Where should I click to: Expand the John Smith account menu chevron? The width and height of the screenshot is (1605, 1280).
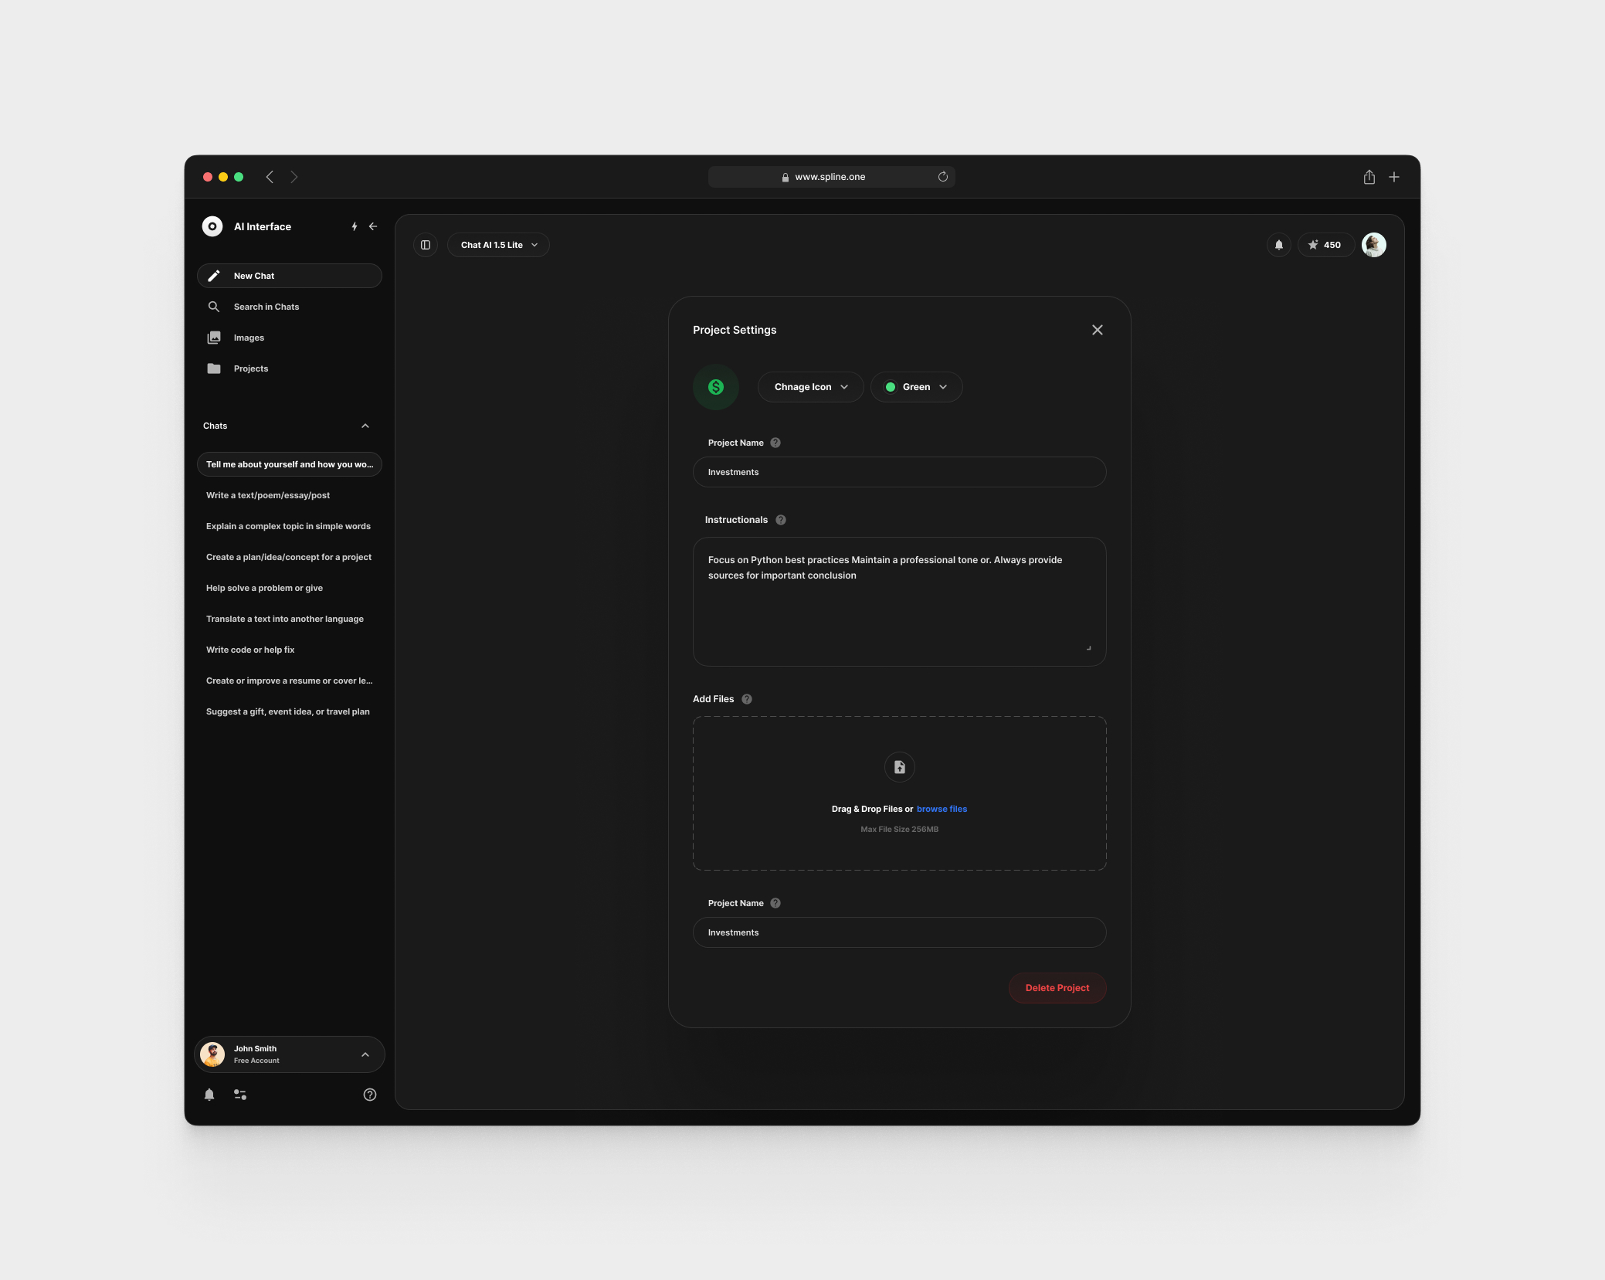coord(365,1054)
